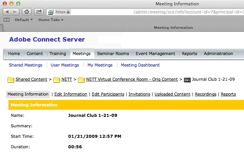Screen dimensions: 244x153
Task: Open the Training navigation tab
Action: pyautogui.click(x=58, y=54)
